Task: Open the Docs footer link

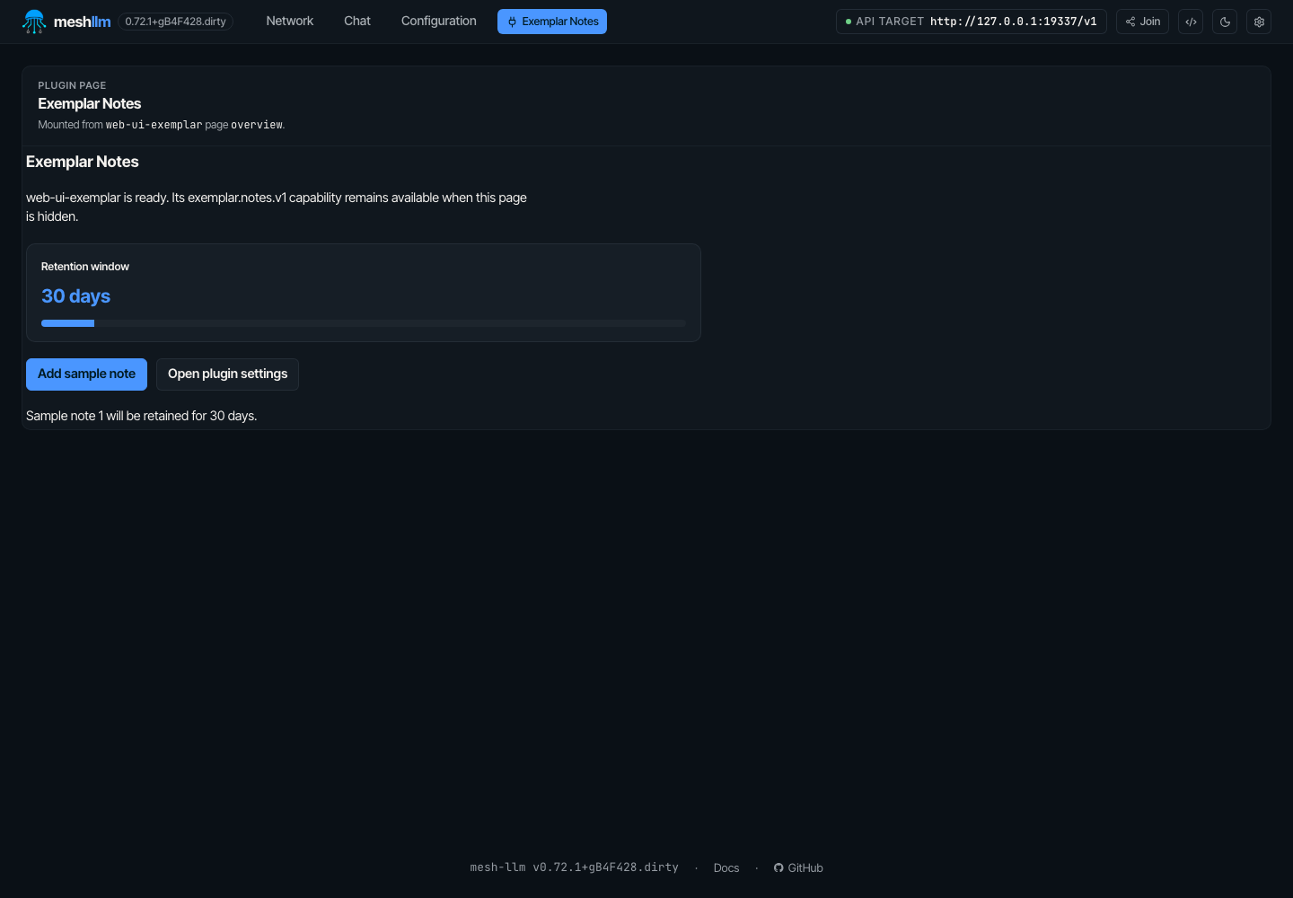Action: click(x=726, y=868)
